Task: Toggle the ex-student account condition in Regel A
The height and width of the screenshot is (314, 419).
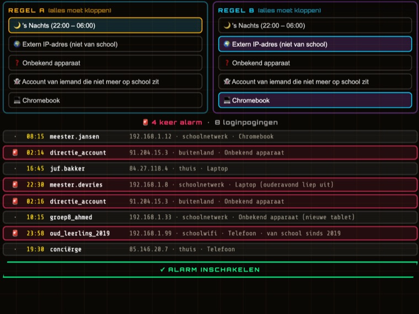Action: click(x=105, y=82)
